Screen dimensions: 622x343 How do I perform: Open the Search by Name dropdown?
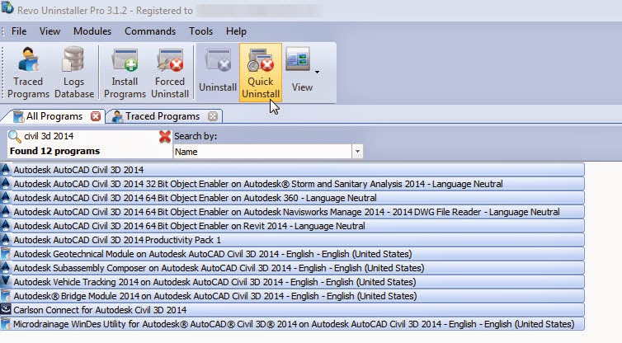357,152
